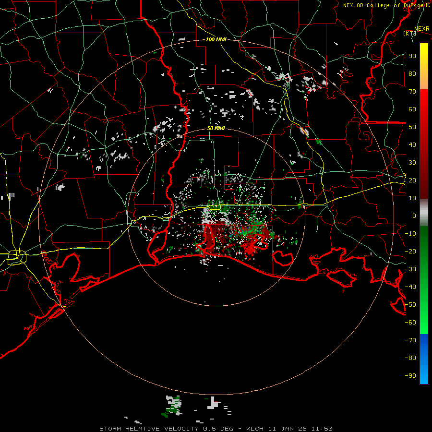Click the 0 value on the velocity scale
Screen dimensions: 432x432
tap(414, 216)
